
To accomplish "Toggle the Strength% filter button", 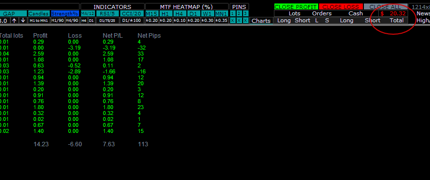I will [65, 13].
